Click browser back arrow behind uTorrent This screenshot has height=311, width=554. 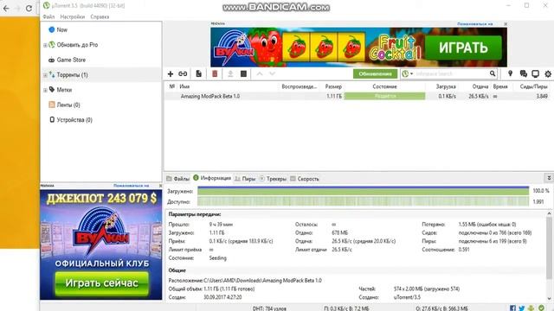tap(6, 9)
